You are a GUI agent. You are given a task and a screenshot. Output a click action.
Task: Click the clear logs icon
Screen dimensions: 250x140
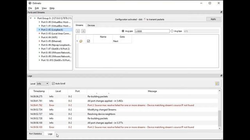[217, 84]
